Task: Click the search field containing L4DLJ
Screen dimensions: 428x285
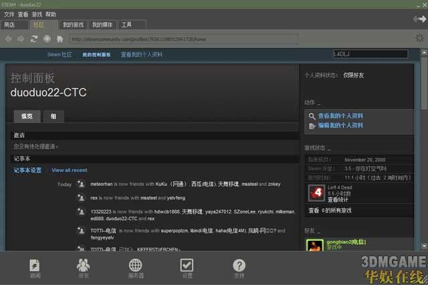Action: [x=369, y=54]
